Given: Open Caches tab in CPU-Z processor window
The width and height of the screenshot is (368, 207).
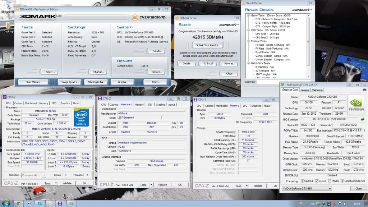Looking at the screenshot, I should 18,103.
